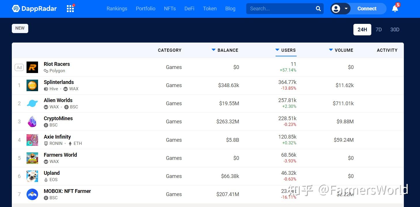The width and height of the screenshot is (420, 207).
Task: Click the Axie Infinity app icon
Action: 32,140
